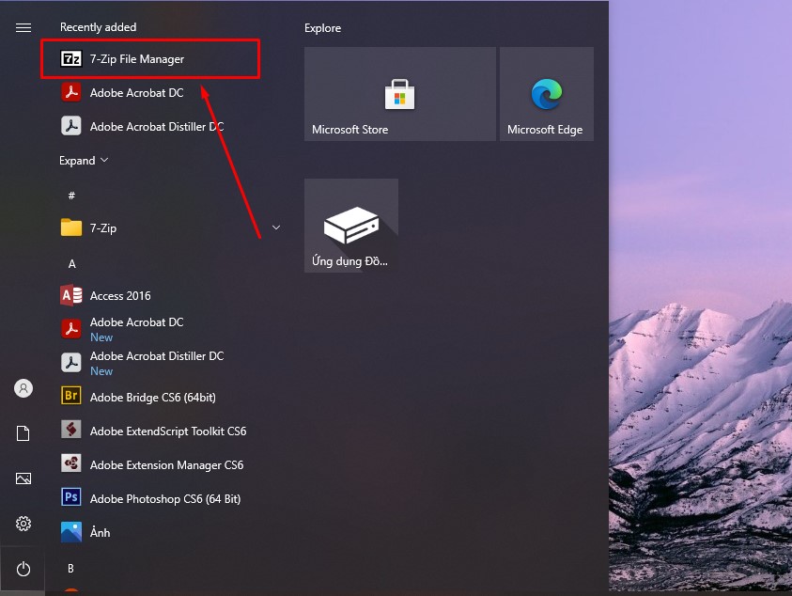Open the Ảnh photos app

(99, 532)
